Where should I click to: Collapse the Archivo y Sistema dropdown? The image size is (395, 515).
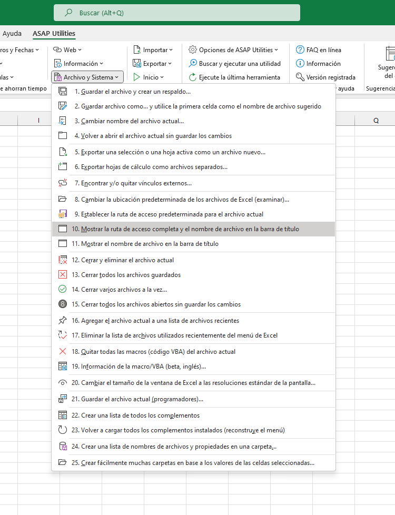coord(87,77)
